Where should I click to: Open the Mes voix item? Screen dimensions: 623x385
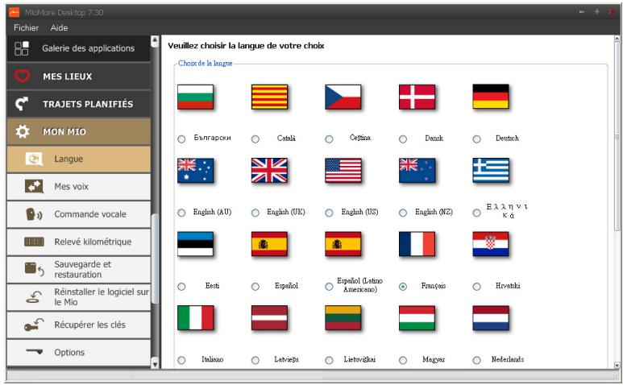coord(79,187)
